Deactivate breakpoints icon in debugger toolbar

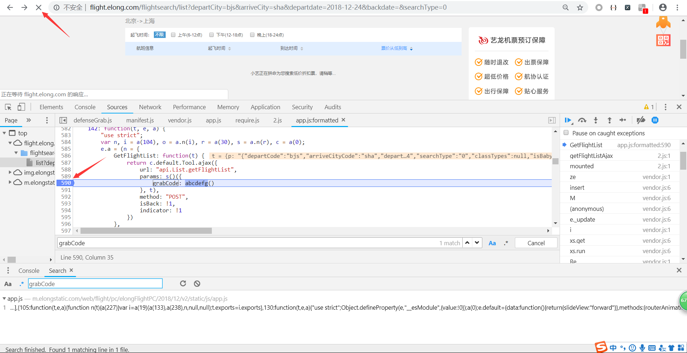(641, 120)
